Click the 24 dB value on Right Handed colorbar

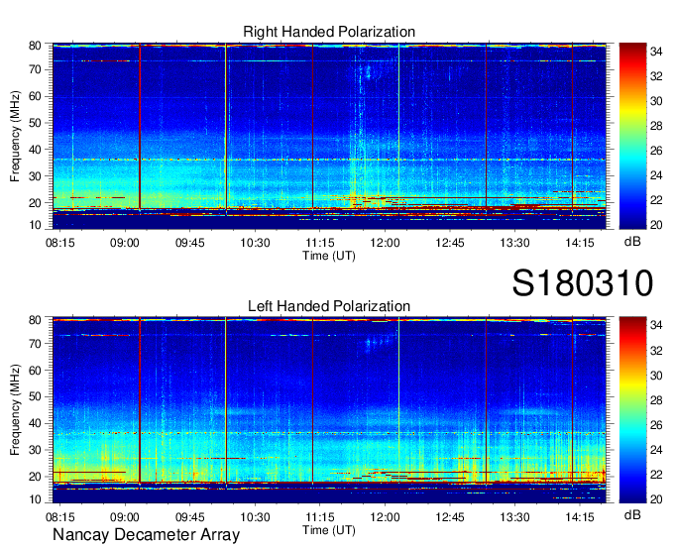[656, 175]
